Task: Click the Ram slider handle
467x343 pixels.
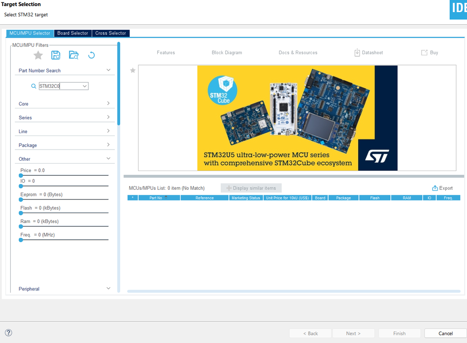Action: pyautogui.click(x=21, y=227)
